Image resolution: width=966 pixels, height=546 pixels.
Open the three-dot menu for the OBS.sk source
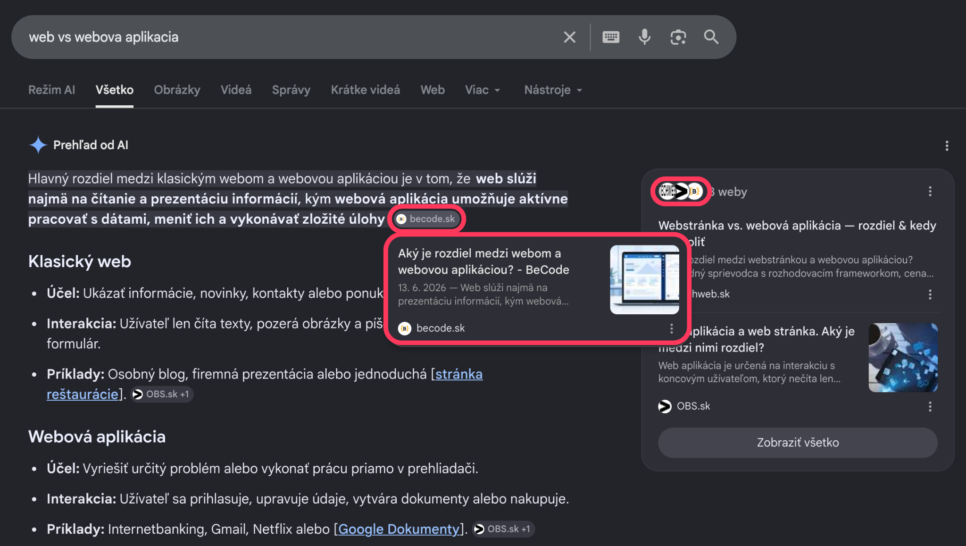point(930,406)
